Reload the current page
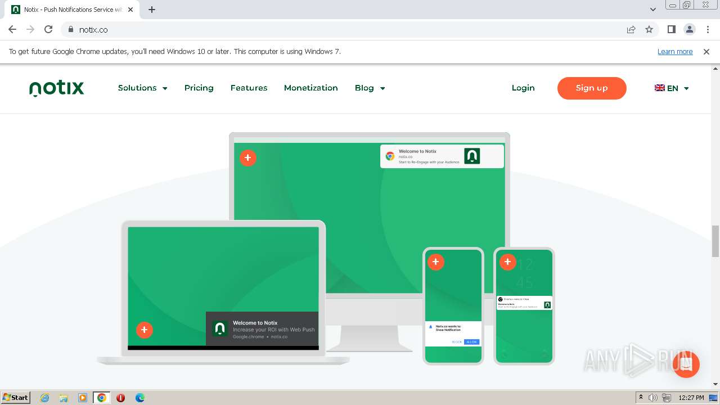This screenshot has width=720, height=405. pyautogui.click(x=48, y=30)
